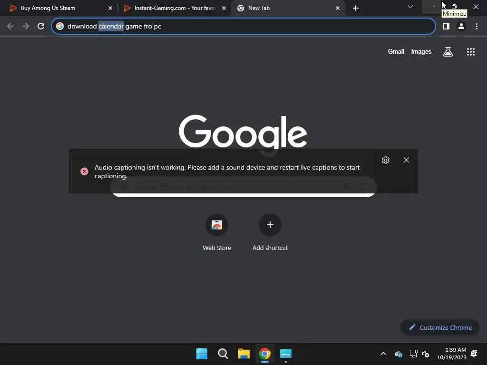Screen dimensions: 487x365
Task: Minimize the Chrome window
Action: tap(432, 7)
